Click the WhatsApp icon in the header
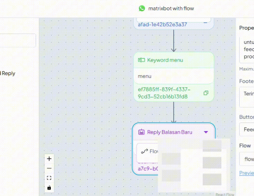 [x=142, y=8]
